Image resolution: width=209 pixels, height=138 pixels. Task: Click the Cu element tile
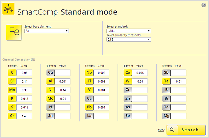[50, 73]
